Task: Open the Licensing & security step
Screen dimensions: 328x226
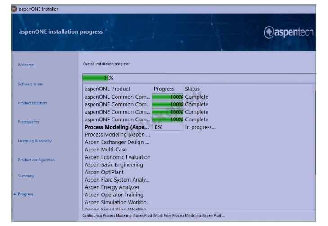Action: pos(35,141)
